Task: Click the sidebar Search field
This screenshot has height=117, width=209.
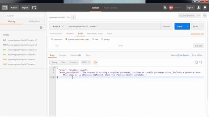Action: coord(23,16)
